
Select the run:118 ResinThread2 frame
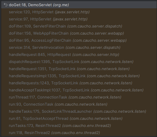[x=79, y=133]
